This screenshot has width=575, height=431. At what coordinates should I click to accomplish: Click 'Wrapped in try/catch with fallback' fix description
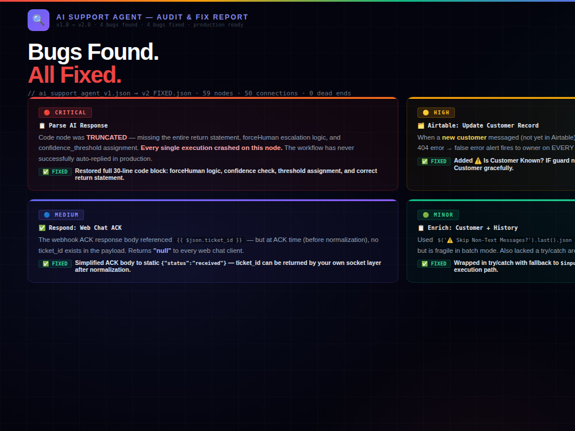(x=514, y=266)
